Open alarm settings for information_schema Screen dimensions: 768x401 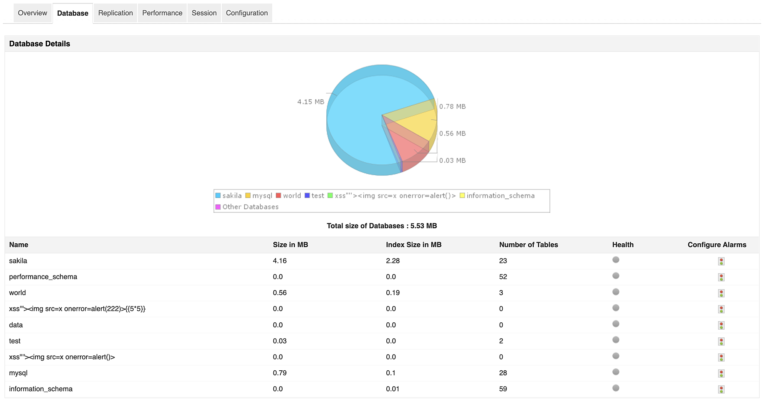722,389
